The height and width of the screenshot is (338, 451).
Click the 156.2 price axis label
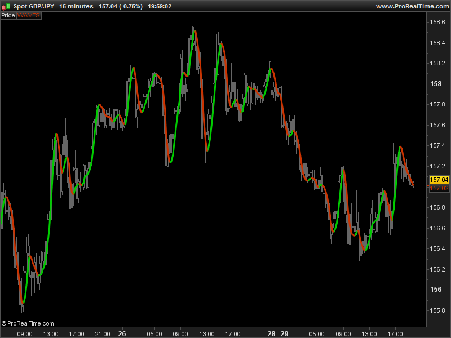coord(437,269)
